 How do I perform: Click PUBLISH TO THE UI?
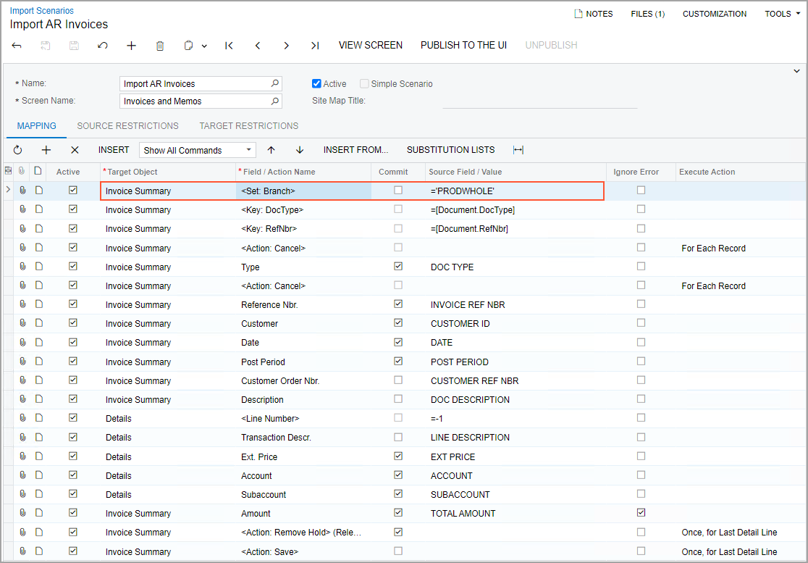(463, 45)
